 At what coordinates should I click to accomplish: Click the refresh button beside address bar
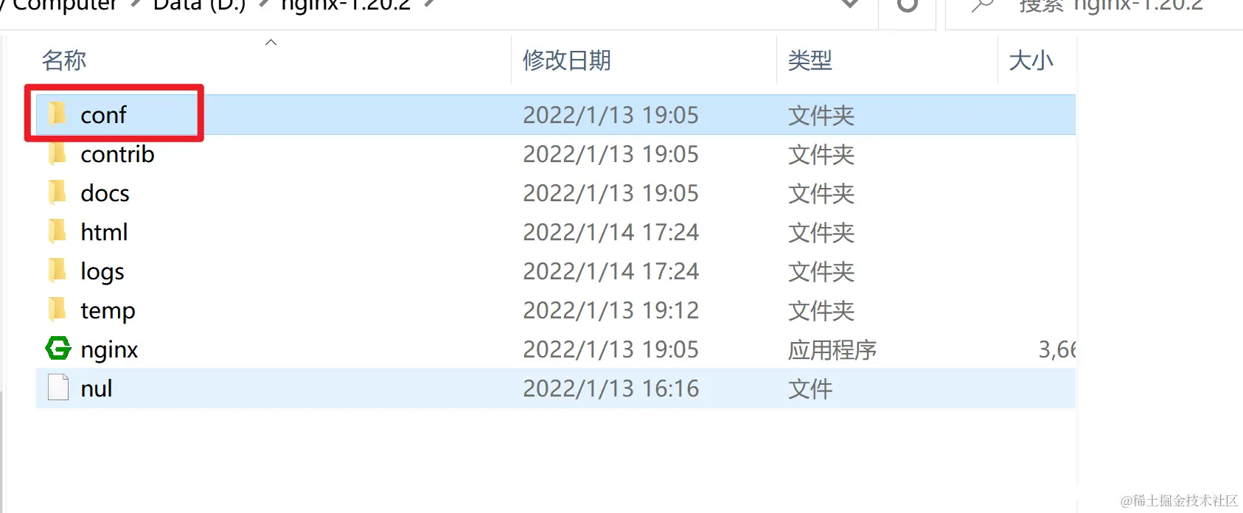(907, 5)
